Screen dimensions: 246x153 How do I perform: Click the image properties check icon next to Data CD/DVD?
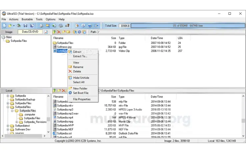click(46, 32)
